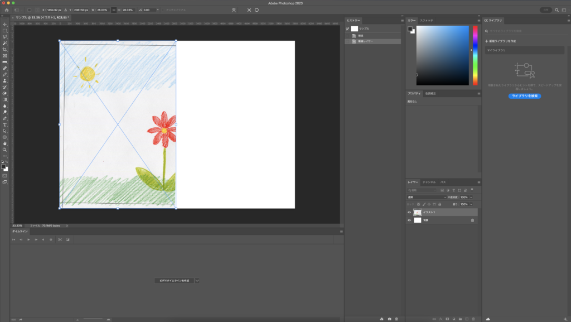Viewport: 571px width, 322px height.
Task: Select the Move tool
Action: click(x=4, y=25)
